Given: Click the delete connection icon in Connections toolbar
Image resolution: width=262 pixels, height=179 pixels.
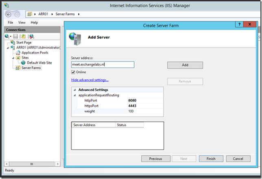Looking at the screenshot, I should pos(32,36).
